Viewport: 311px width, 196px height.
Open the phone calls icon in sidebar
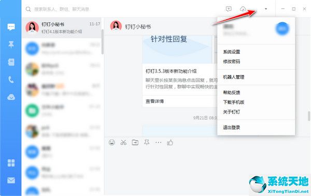coord(11,80)
